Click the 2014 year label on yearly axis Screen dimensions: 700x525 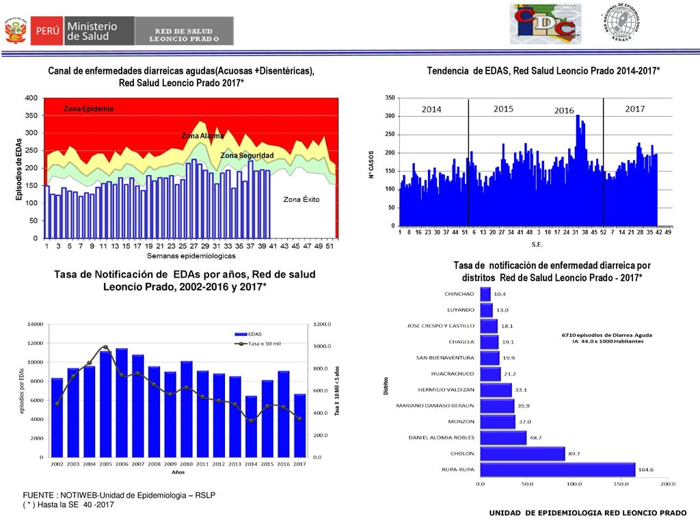[251, 464]
